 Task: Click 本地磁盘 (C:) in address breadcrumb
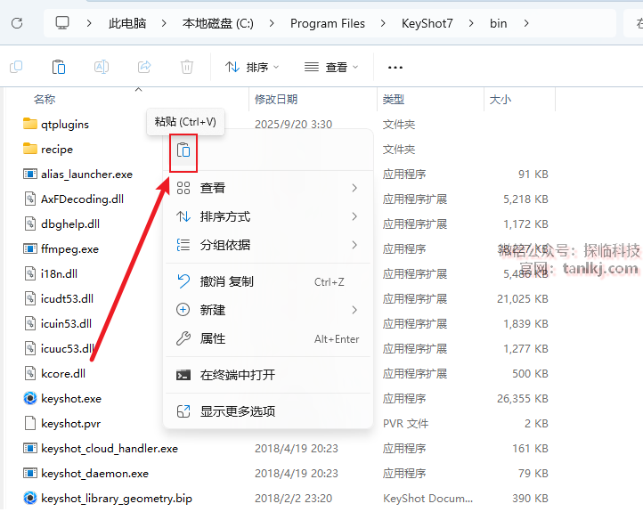coord(218,23)
